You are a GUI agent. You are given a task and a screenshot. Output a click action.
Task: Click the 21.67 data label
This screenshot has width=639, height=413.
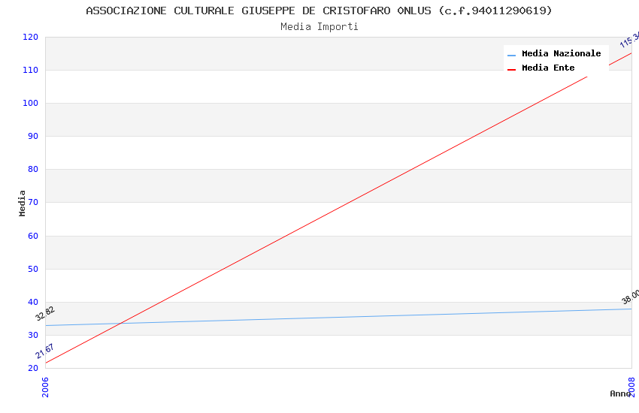coord(44,351)
